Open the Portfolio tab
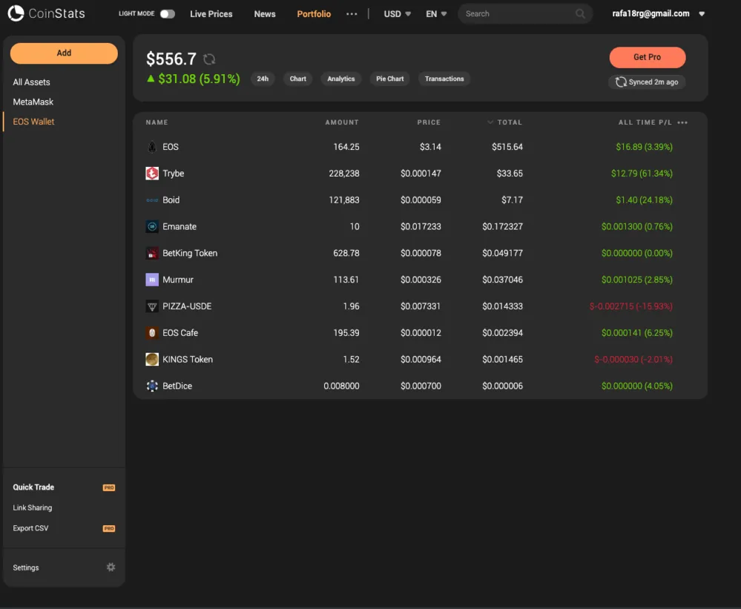Screen dimensions: 741x609 click(314, 13)
